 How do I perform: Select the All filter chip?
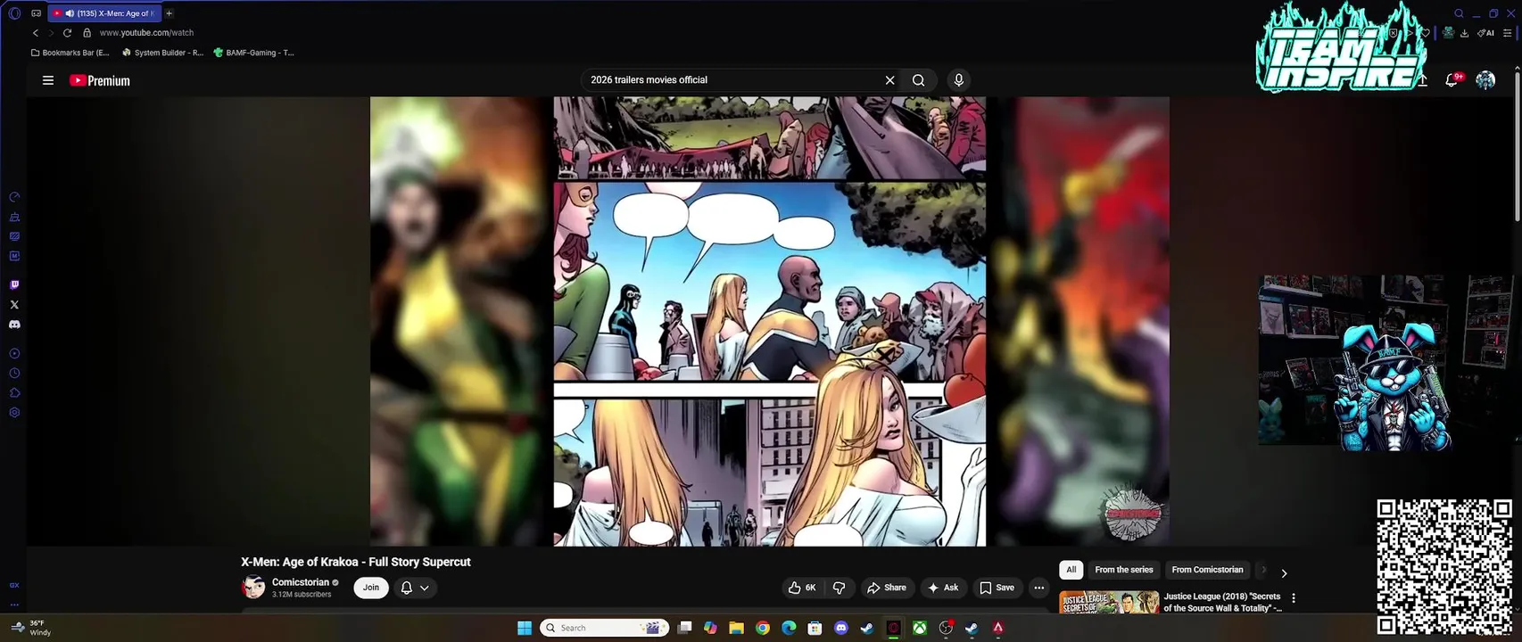pos(1071,570)
